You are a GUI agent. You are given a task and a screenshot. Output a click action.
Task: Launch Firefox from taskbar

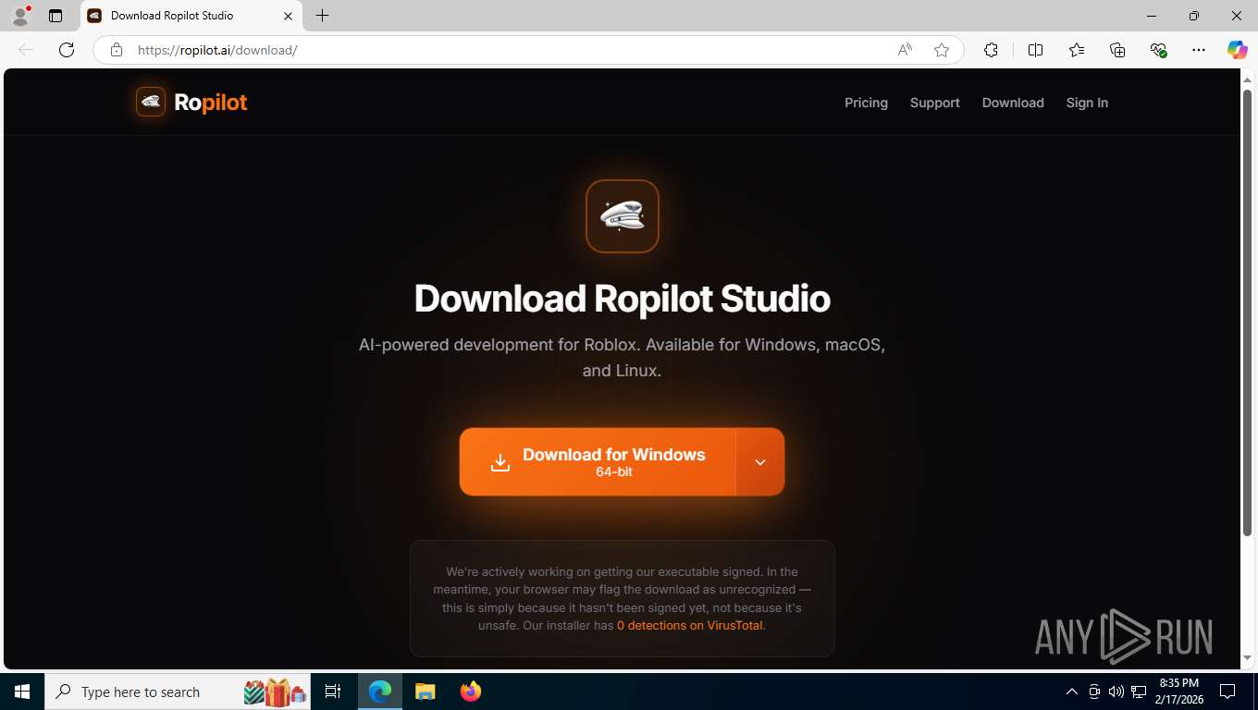click(471, 692)
